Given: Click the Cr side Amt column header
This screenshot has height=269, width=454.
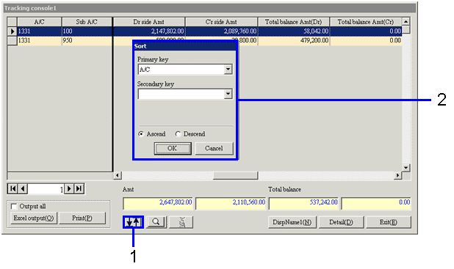Looking at the screenshot, I should click(x=221, y=22).
